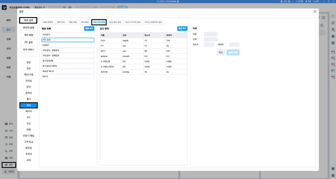Click the ketone row in the 검사 항목 table
Viewport: 336px width, 179px height.
144,56
